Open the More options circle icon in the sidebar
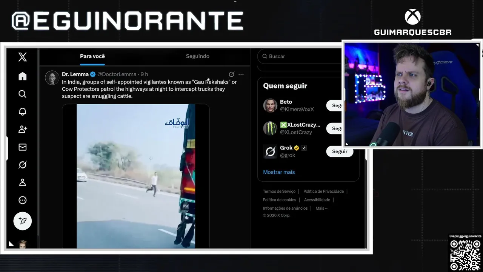 point(22,200)
